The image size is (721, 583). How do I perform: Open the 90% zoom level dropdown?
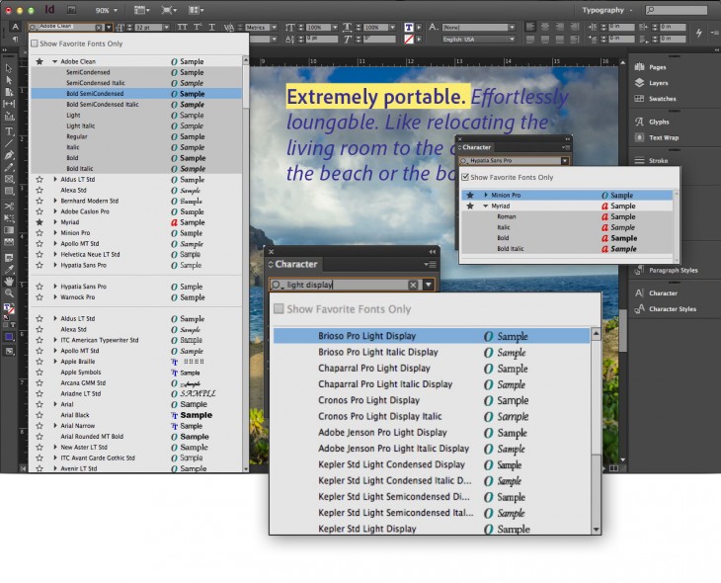(106, 10)
